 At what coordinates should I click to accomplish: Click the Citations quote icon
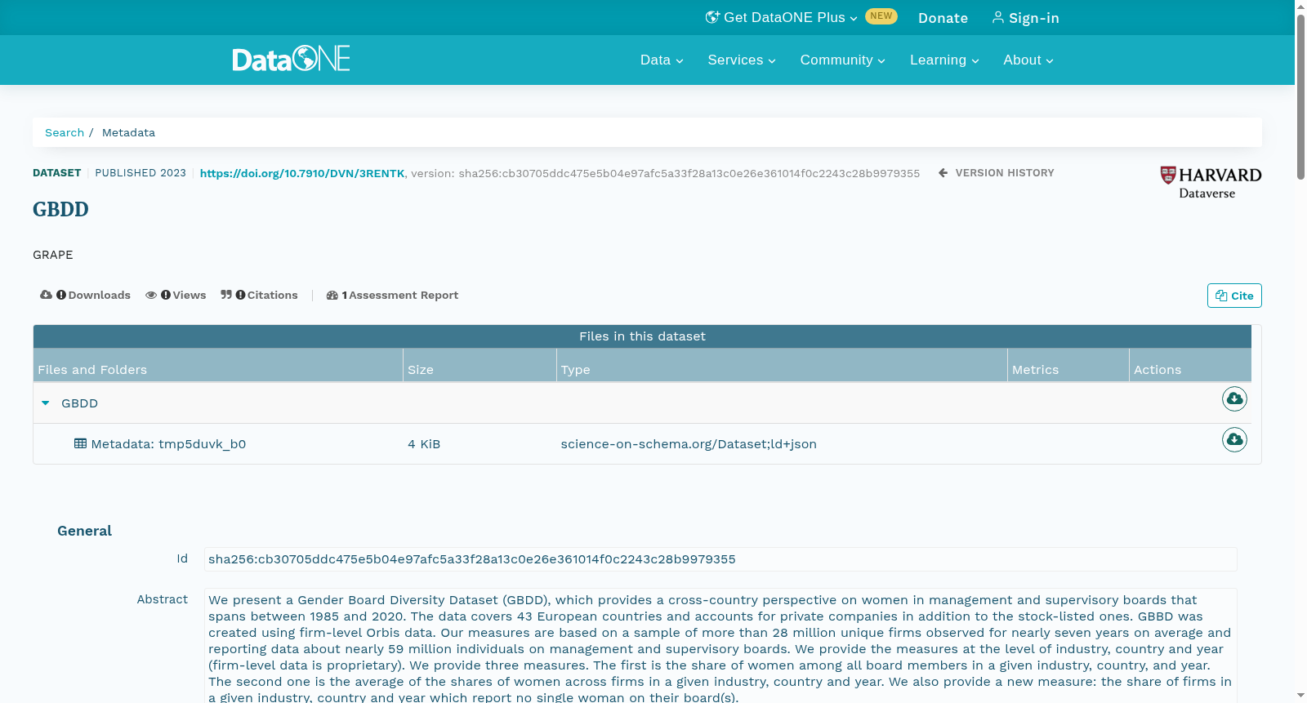pyautogui.click(x=226, y=295)
